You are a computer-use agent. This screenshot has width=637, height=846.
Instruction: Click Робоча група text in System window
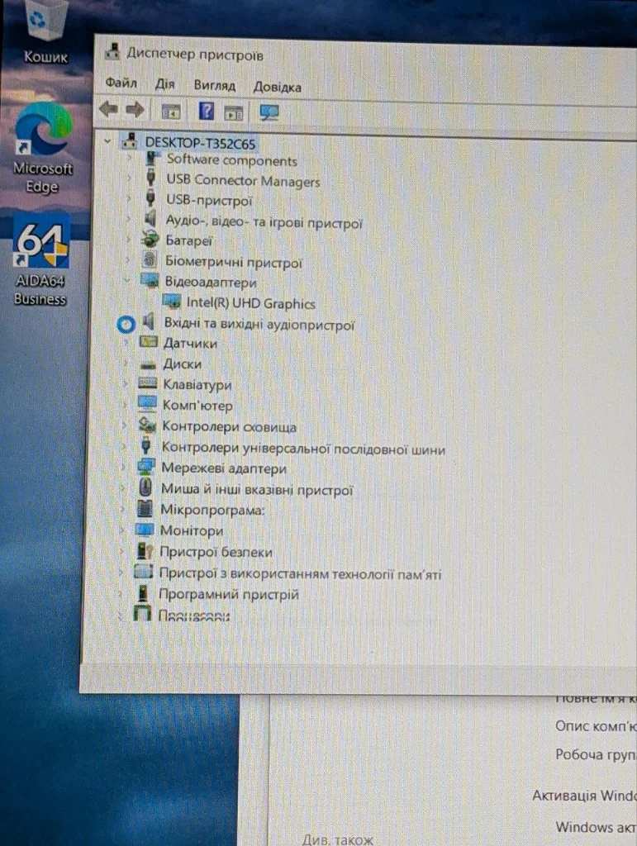[596, 754]
